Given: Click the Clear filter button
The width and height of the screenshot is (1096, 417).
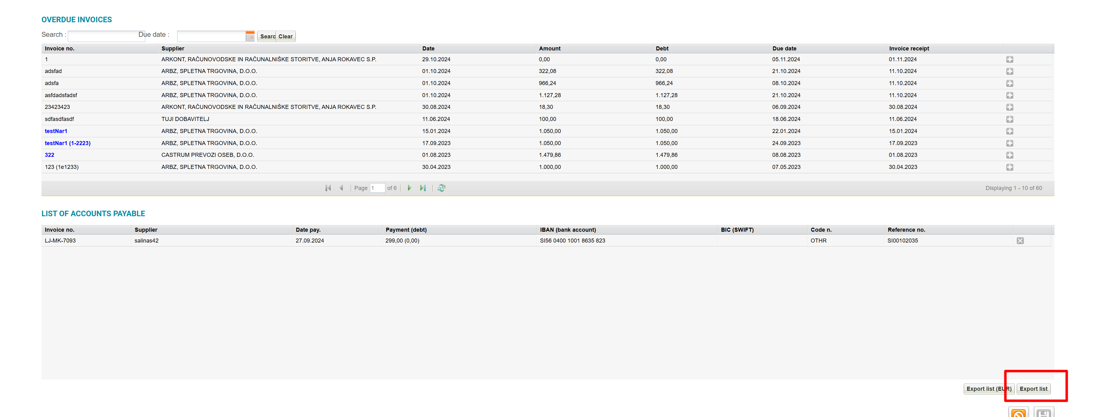Looking at the screenshot, I should click(x=286, y=37).
